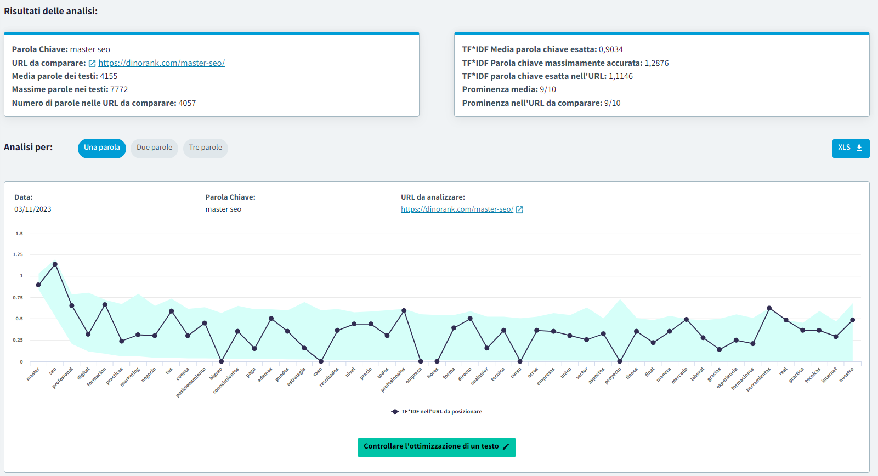Select the 'master' data point on the chart
878x476 pixels.
click(38, 285)
